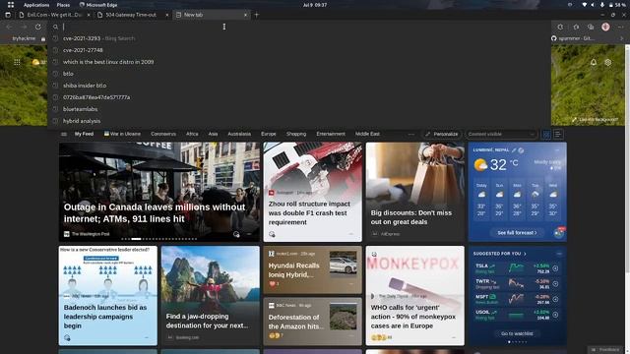Select the btlo history suggestion
The height and width of the screenshot is (354, 630).
[299, 74]
